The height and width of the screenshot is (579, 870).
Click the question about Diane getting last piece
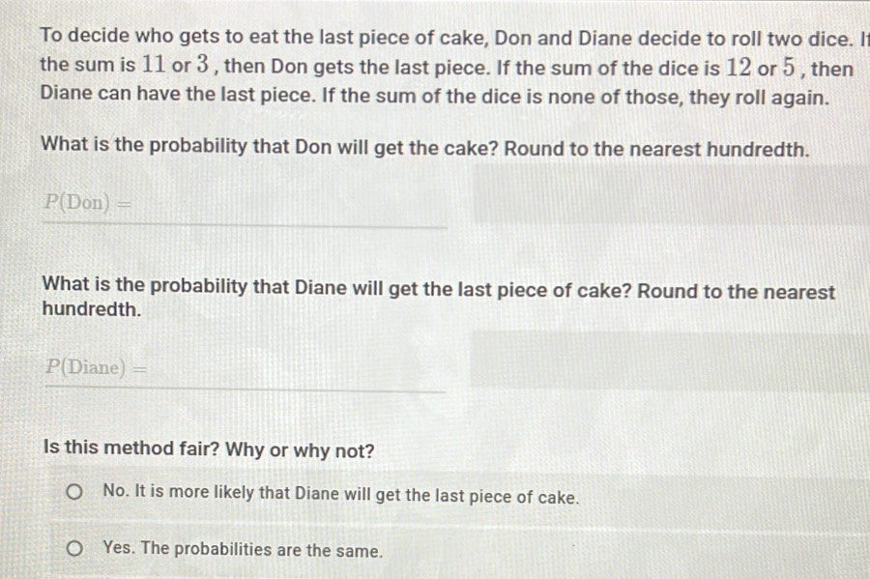(437, 290)
